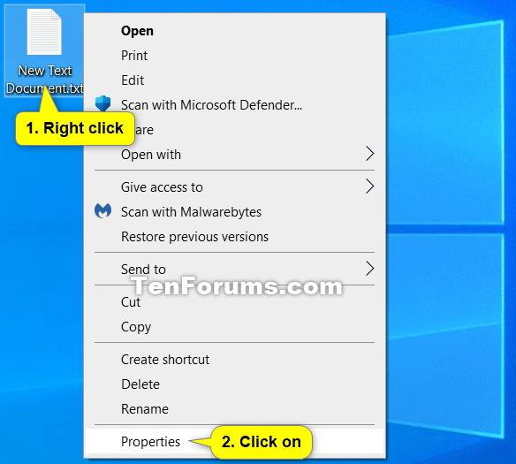Viewport: 516px width, 464px height.
Task: Choose Open in the context menu
Action: pyautogui.click(x=235, y=31)
